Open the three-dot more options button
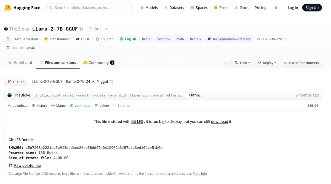This screenshot has height=184, width=331. tap(226, 63)
